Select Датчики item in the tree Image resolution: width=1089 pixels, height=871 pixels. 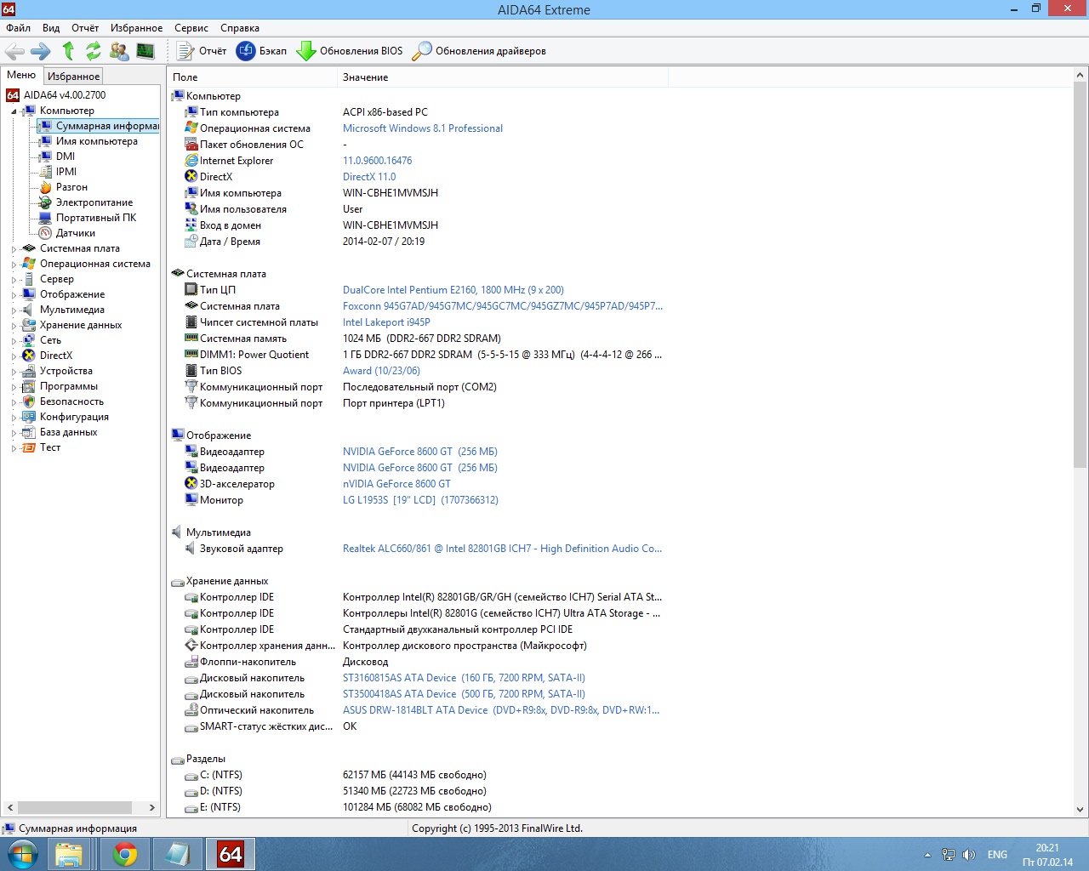76,233
